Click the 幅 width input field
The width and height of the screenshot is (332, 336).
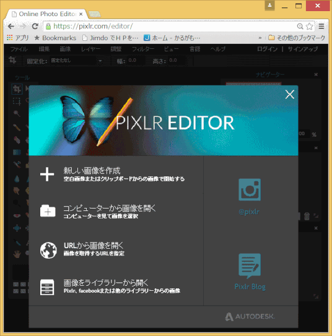[x=136, y=61]
